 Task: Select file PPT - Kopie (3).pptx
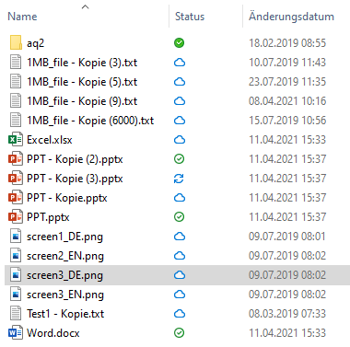(75, 179)
